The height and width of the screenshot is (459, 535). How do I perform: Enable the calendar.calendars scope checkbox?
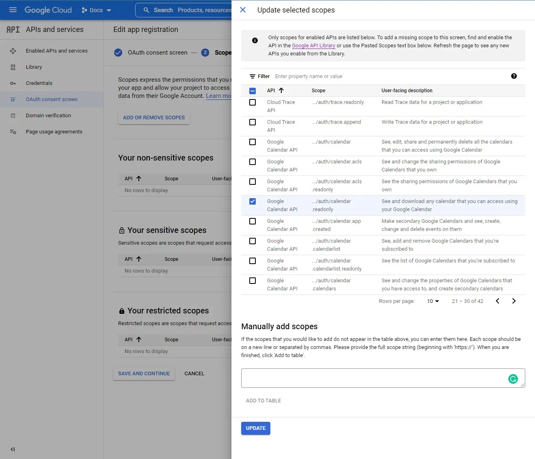(x=253, y=281)
